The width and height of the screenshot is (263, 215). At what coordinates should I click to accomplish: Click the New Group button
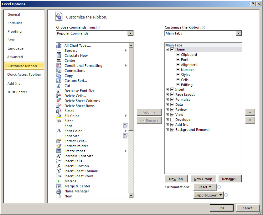203,179
